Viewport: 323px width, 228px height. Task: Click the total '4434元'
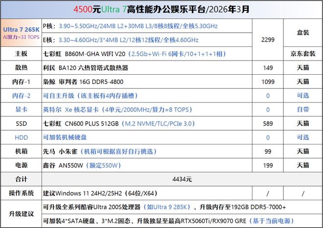[x=182, y=179]
